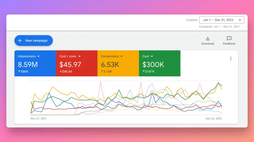Click the Dec 27, 2021 axis label
The width and height of the screenshot is (254, 142).
coord(39,118)
